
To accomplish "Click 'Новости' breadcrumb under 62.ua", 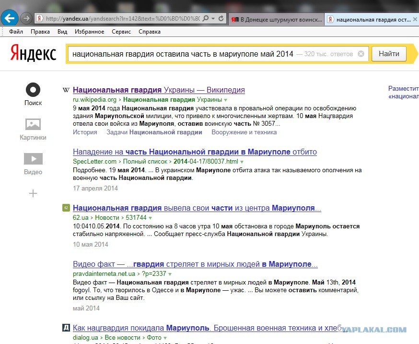I will click(107, 218).
